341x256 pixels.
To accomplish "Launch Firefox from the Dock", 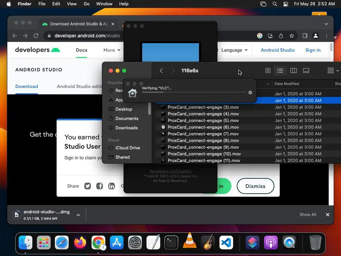I will tap(80, 243).
